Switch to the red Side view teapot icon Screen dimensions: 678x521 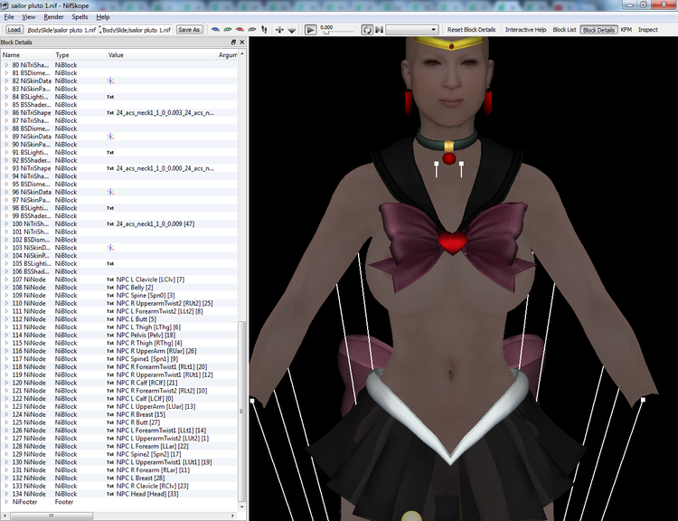click(x=240, y=30)
